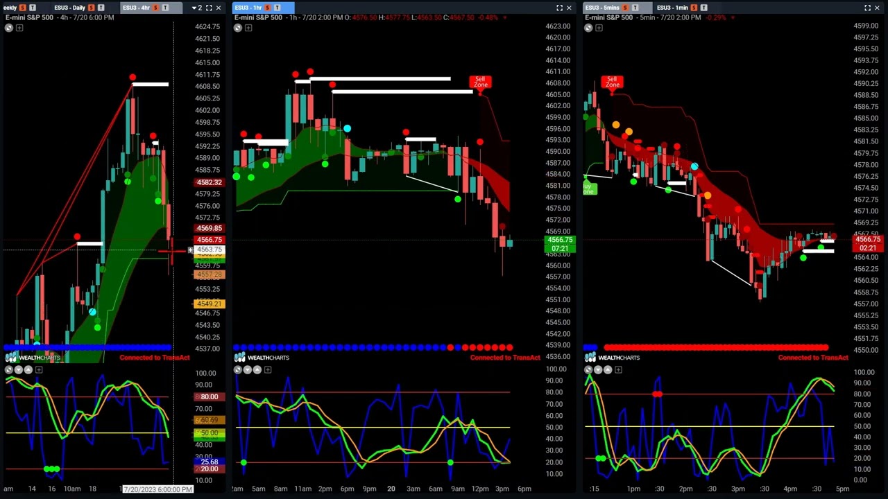Image resolution: width=888 pixels, height=499 pixels.
Task: Maximize the 5mins chart panel
Action: (867, 8)
